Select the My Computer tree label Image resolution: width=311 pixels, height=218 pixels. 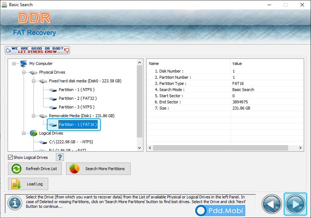coord(41,63)
